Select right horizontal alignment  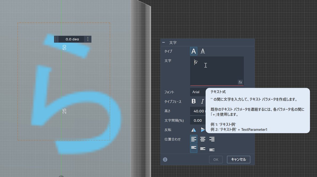tap(212, 139)
